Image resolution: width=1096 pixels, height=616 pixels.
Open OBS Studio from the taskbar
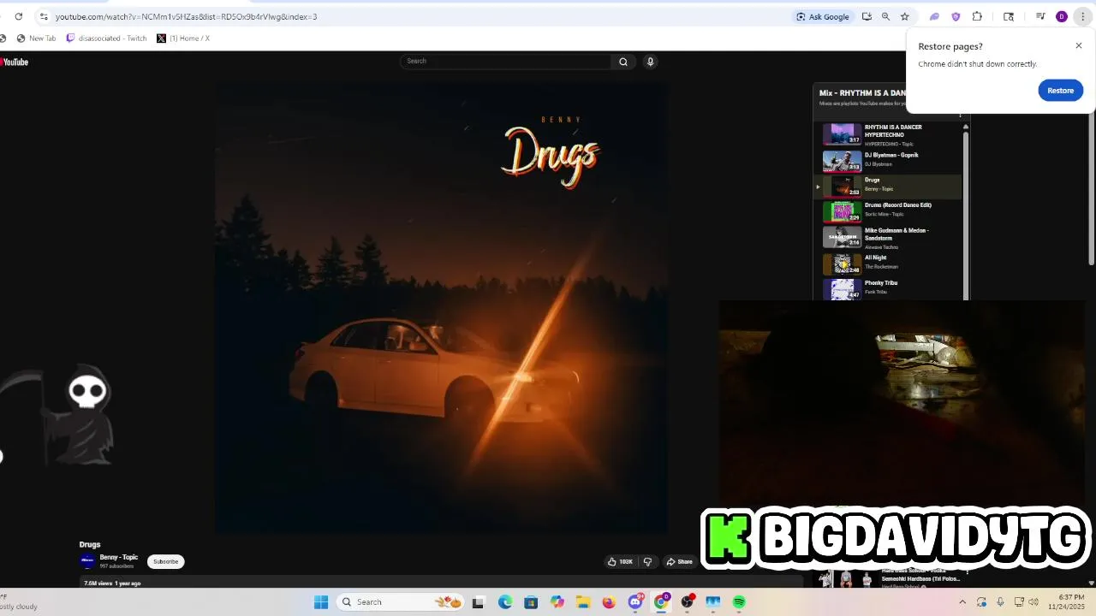[x=687, y=602]
